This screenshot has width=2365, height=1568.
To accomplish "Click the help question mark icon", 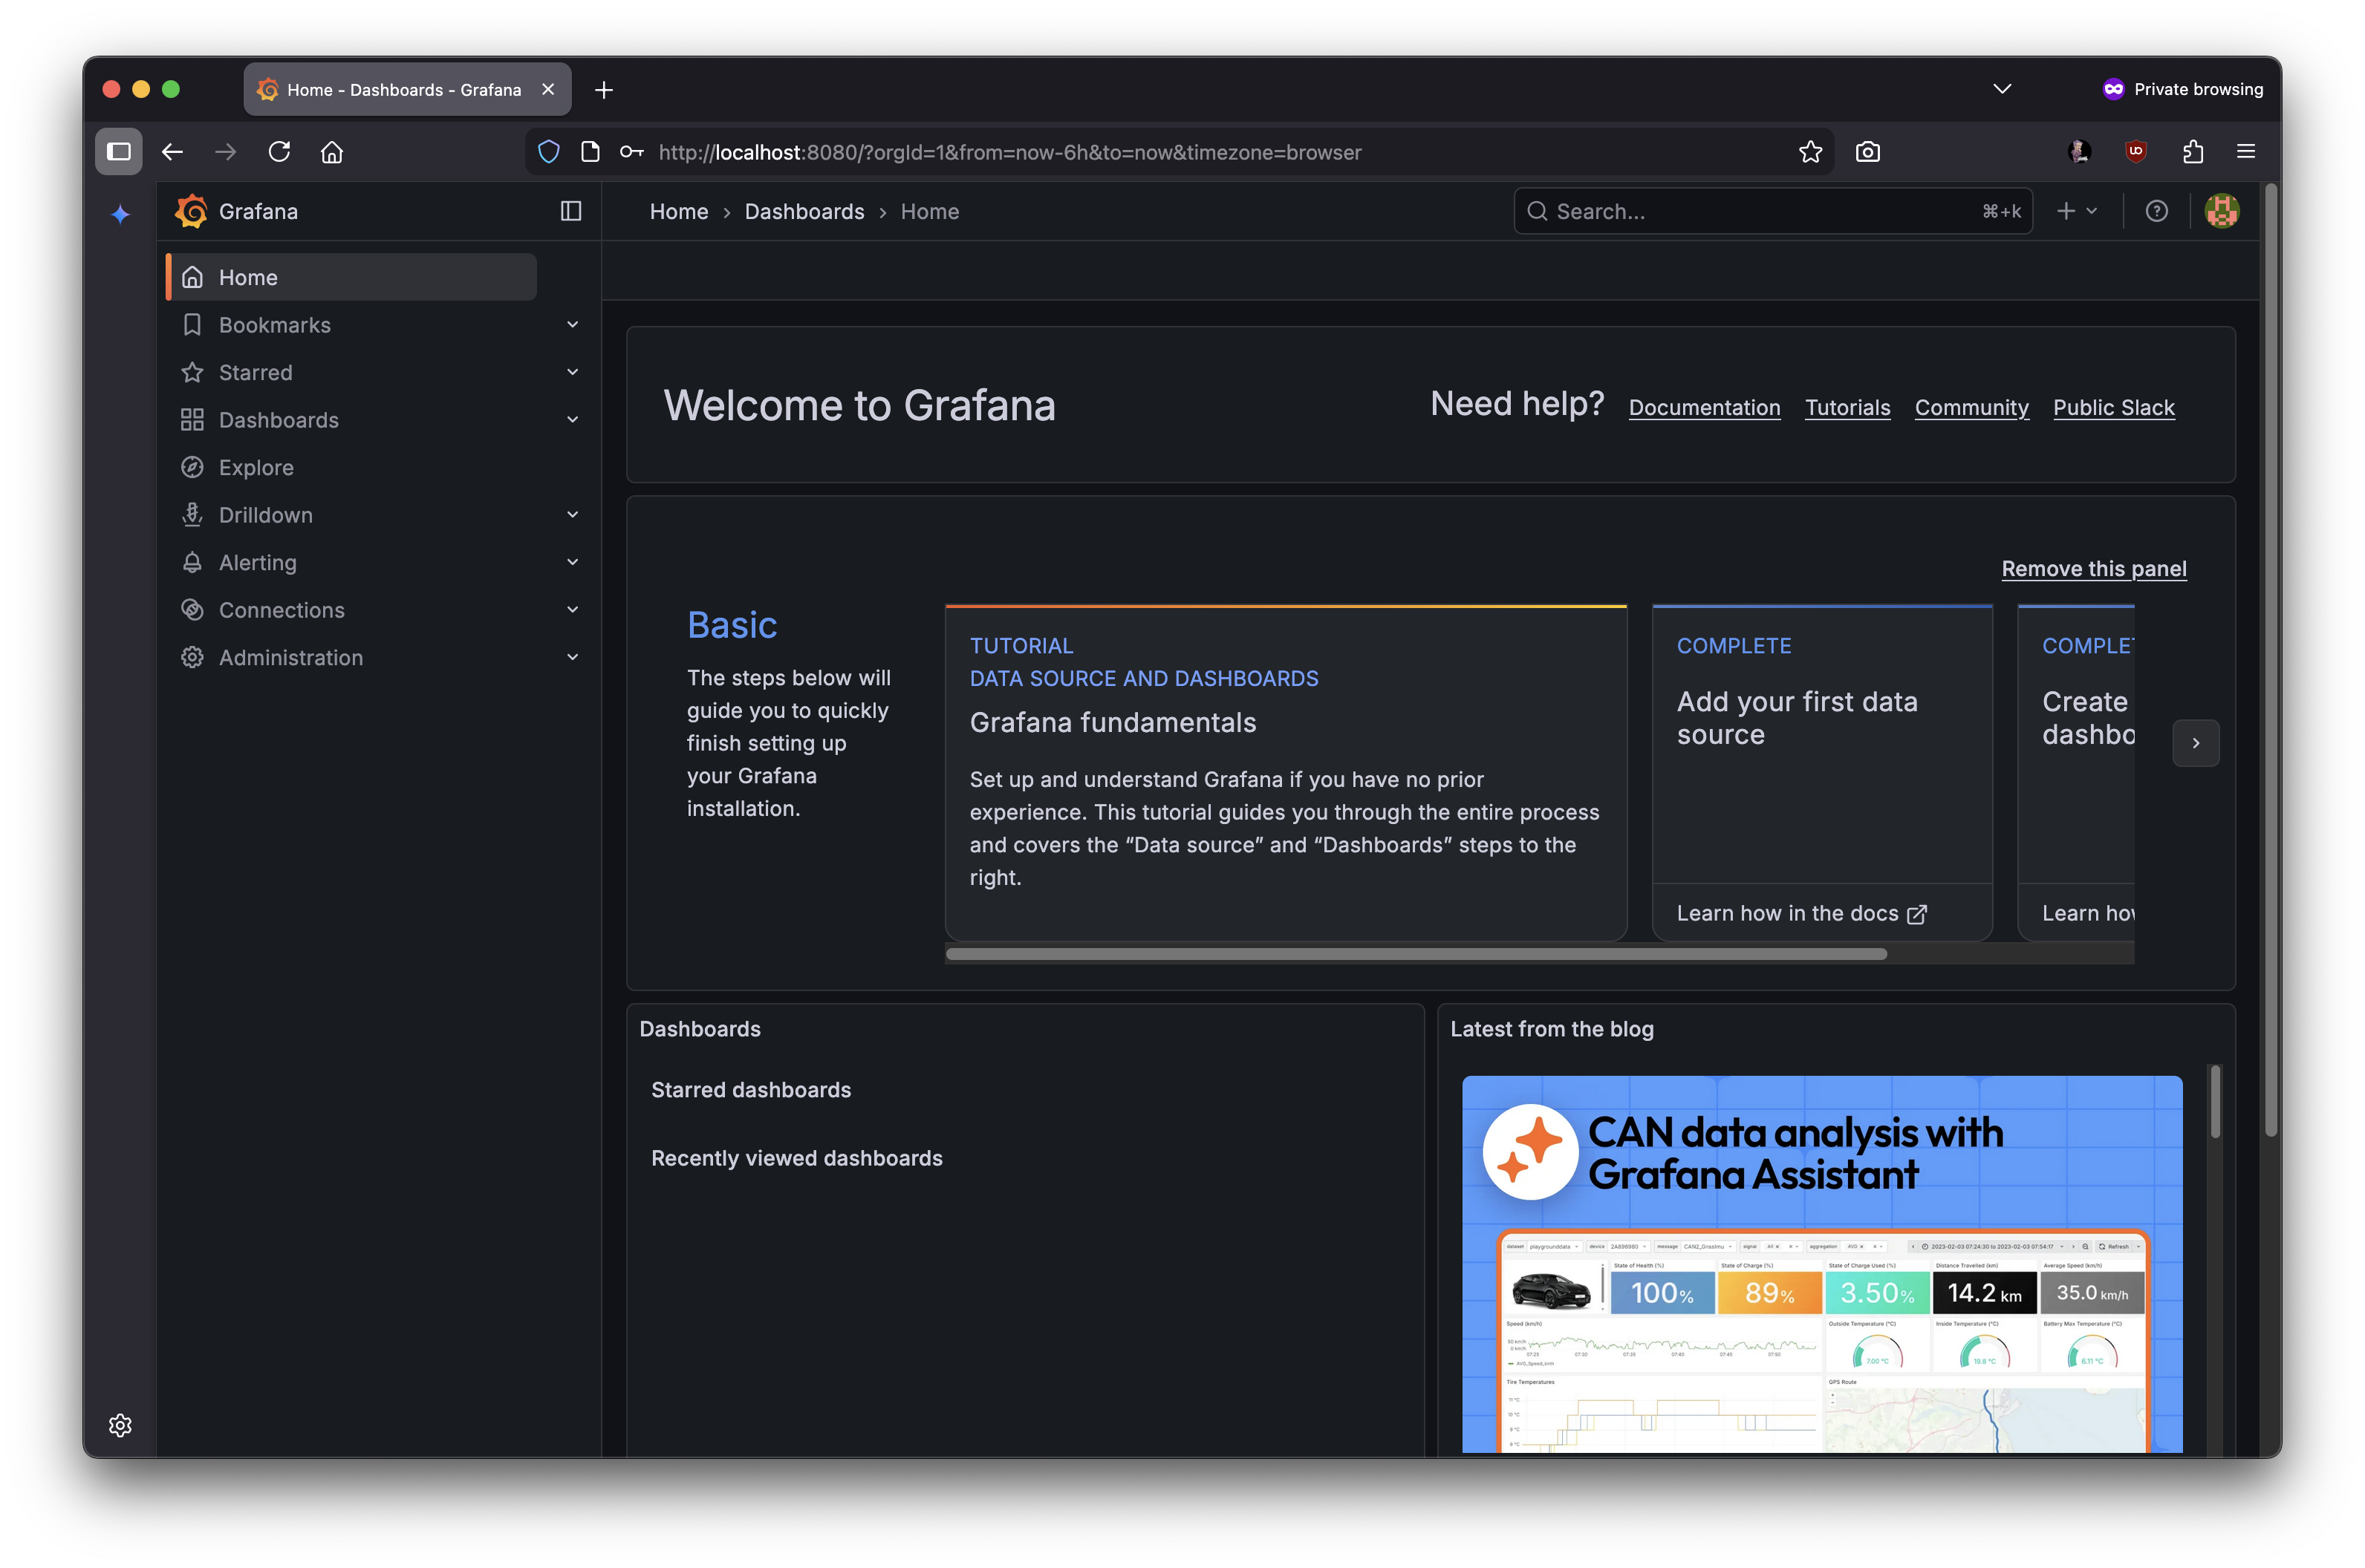I will click(2157, 211).
